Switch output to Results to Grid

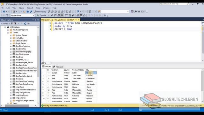[81, 15]
